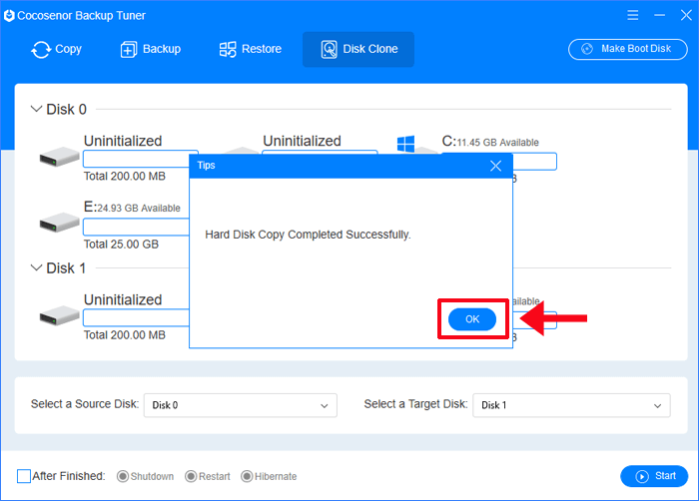Collapse the Disk 0 section chevron
This screenshot has height=501, width=699.
pyautogui.click(x=36, y=109)
